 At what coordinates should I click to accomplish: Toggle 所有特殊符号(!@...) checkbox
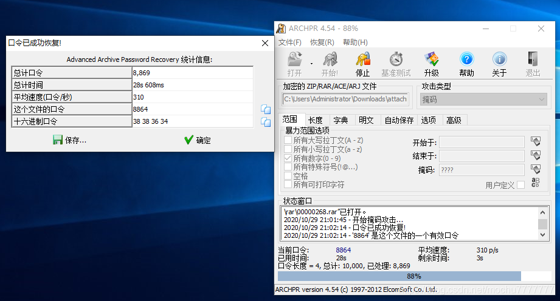288,167
